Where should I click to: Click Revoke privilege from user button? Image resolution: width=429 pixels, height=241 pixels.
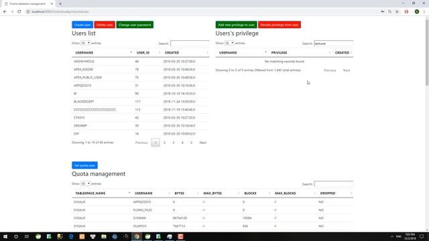pyautogui.click(x=280, y=25)
